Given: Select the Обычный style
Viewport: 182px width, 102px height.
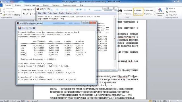Looking at the screenshot, I should tap(138, 12).
